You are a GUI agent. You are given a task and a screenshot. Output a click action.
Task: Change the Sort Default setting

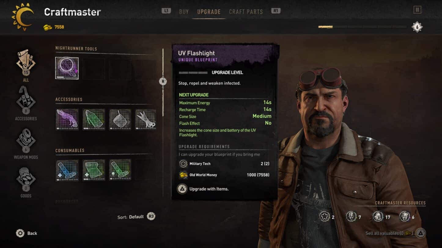point(136,217)
